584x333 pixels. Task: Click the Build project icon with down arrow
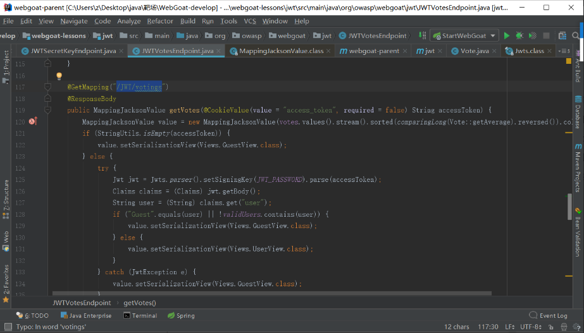click(x=422, y=35)
